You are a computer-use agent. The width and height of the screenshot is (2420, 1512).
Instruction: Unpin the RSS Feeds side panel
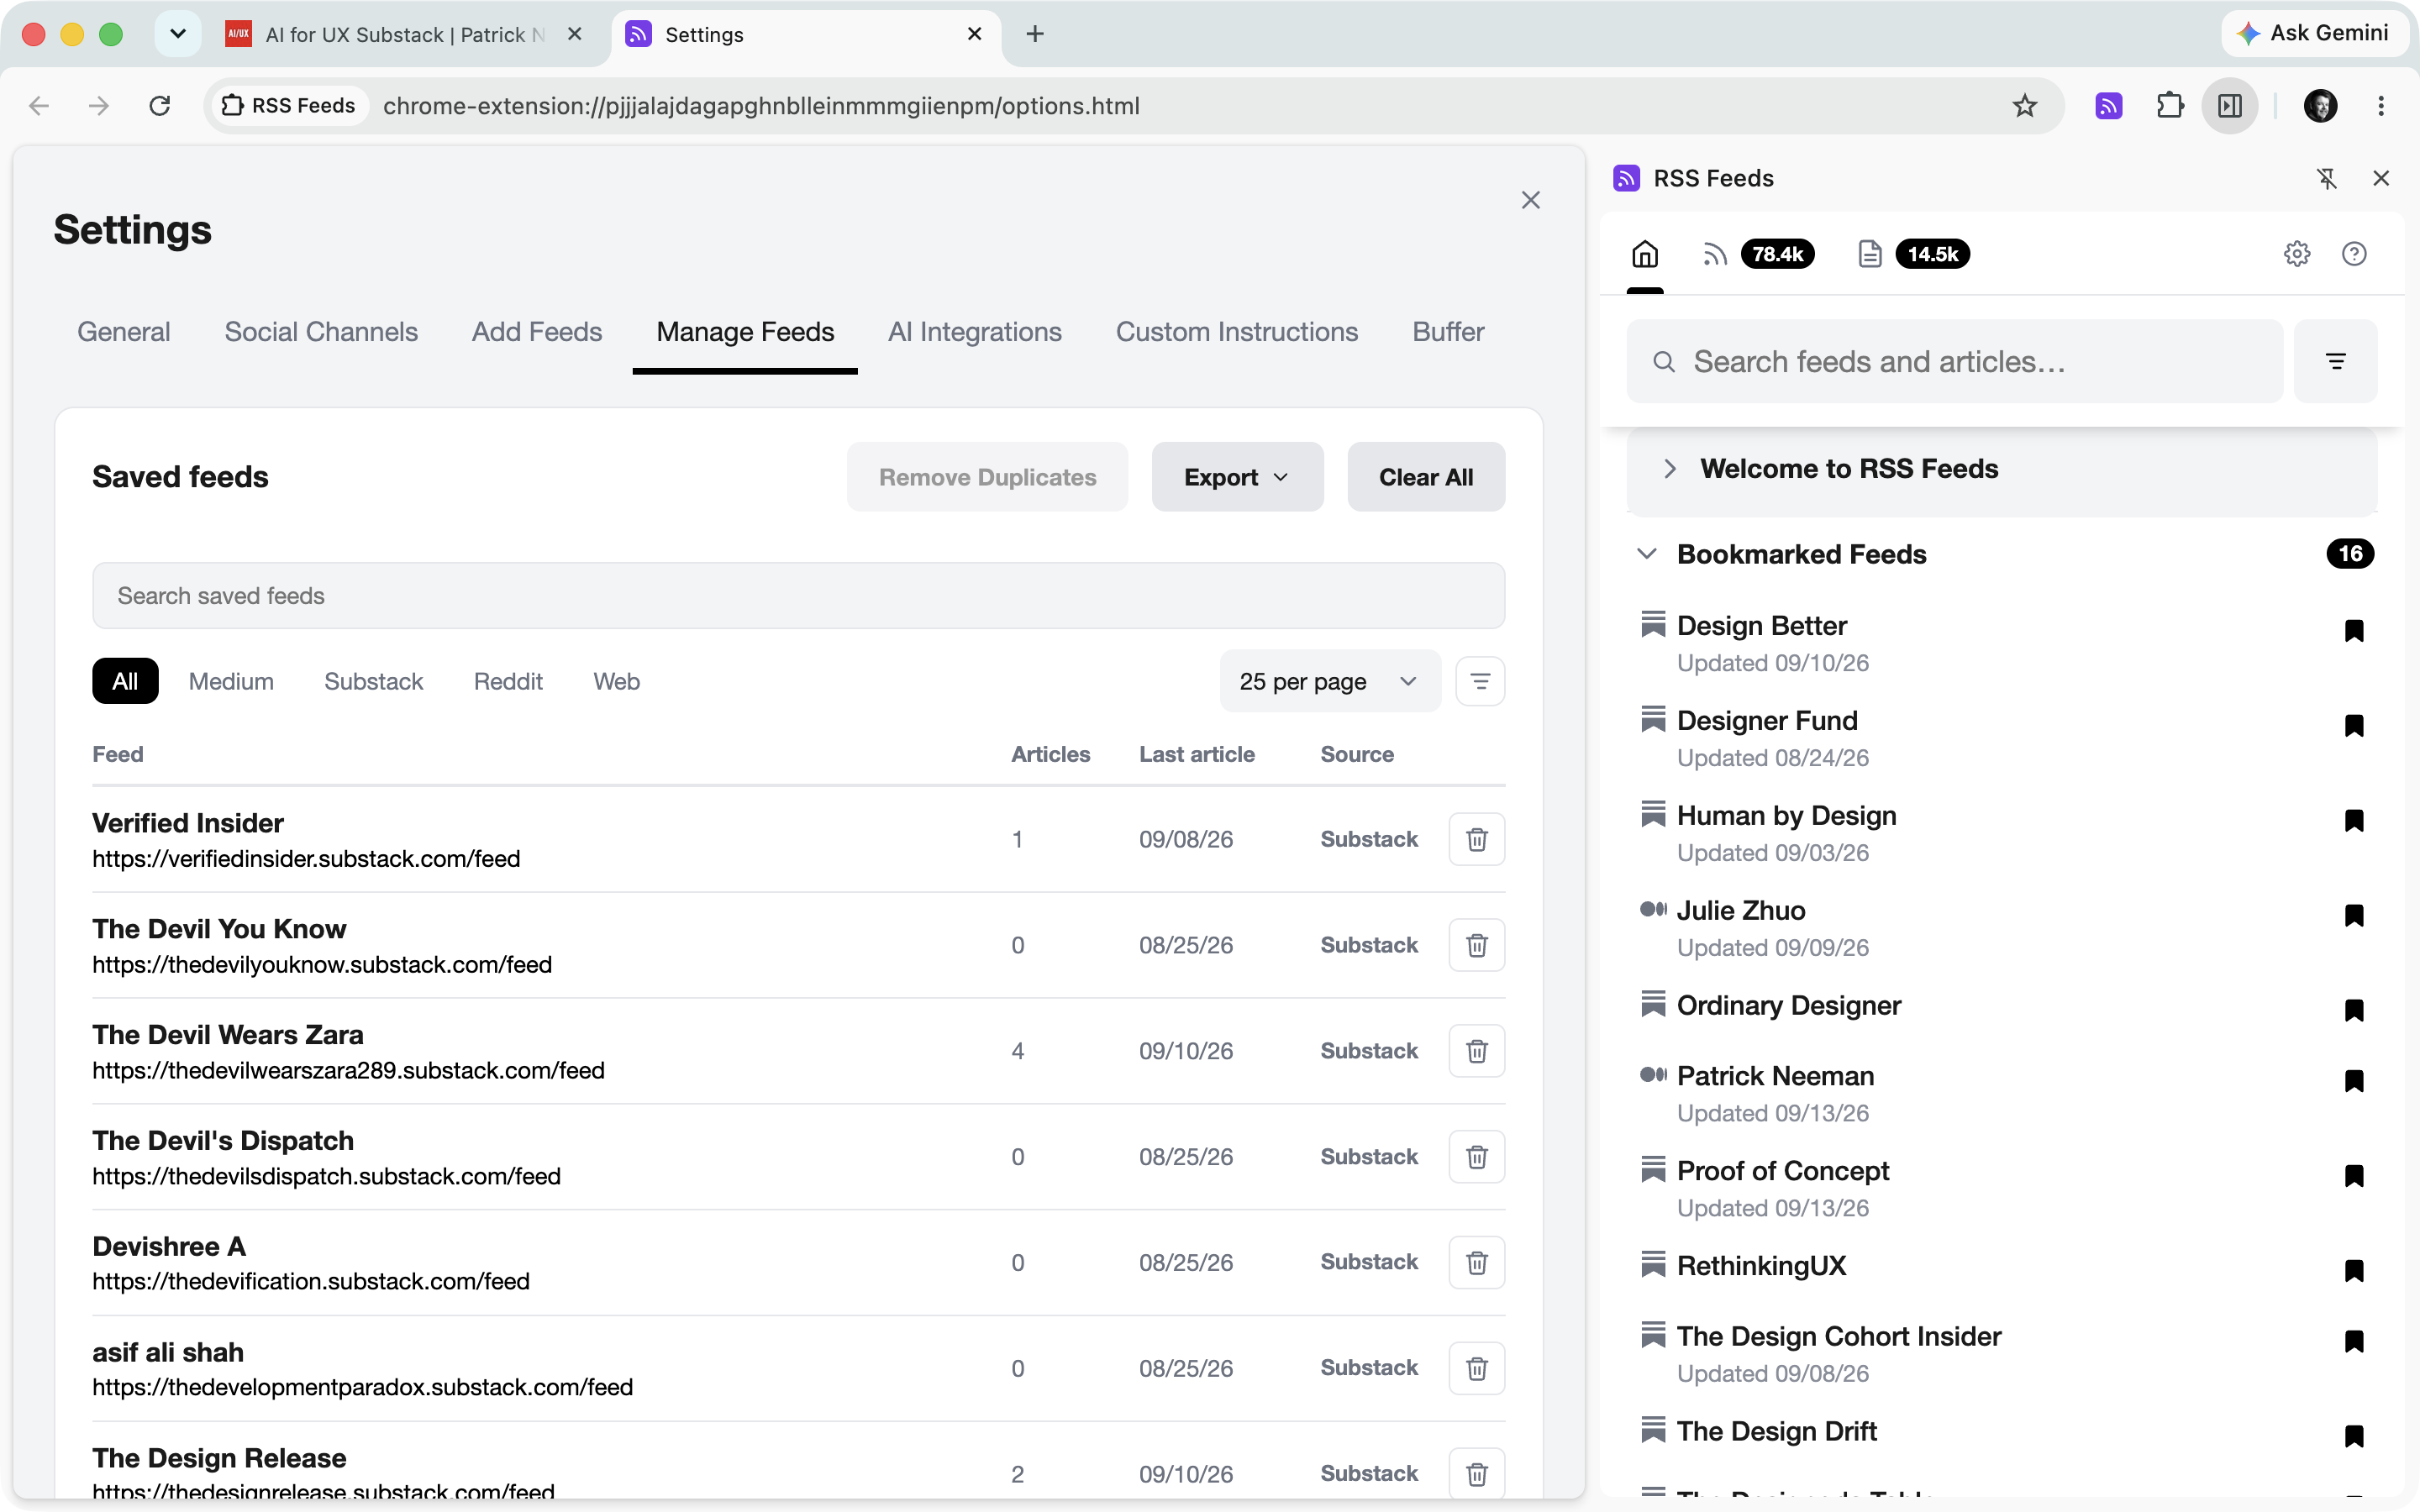tap(2327, 178)
